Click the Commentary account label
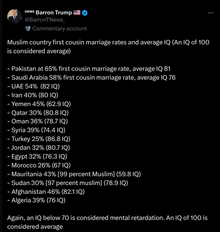Image resolution: width=220 pixels, height=232 pixels. click(x=59, y=29)
